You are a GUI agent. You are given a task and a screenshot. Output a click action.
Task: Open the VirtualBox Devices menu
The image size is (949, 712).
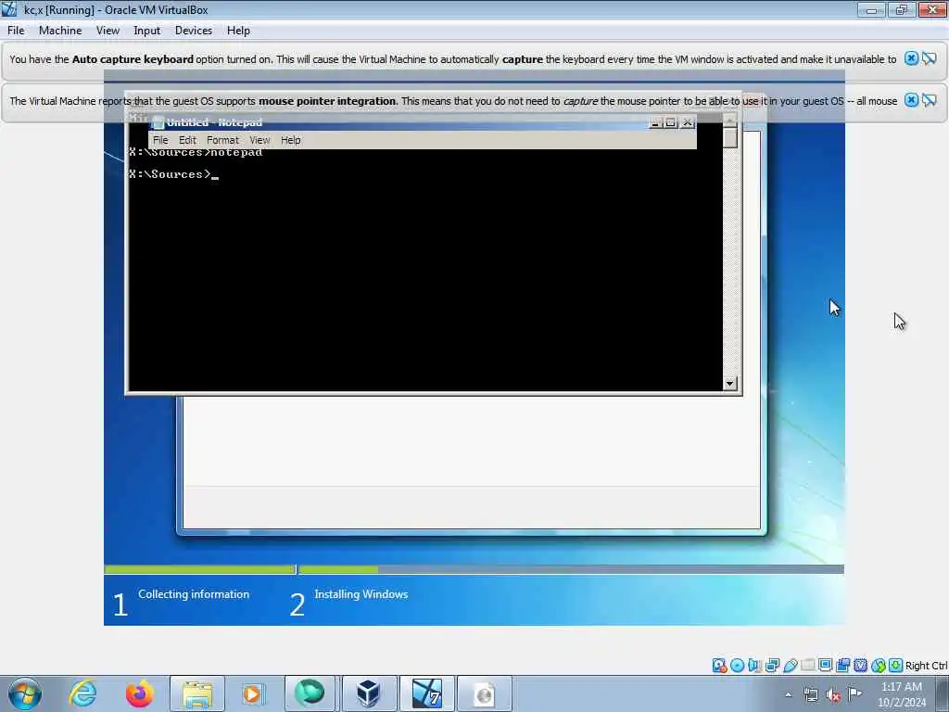pyautogui.click(x=193, y=31)
